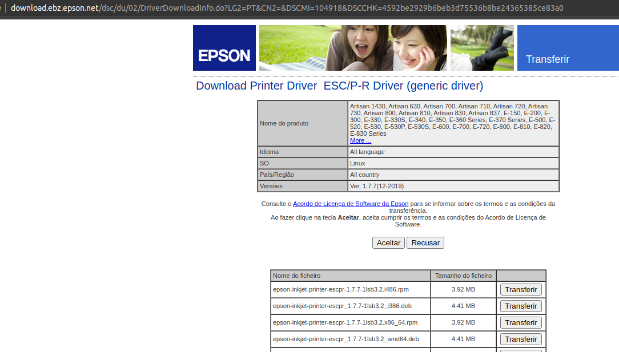Select filename epson-inkjet-printer-escpr_1.7.7-1lsb3.2_i386.deb
This screenshot has height=352, width=619.
click(342, 306)
